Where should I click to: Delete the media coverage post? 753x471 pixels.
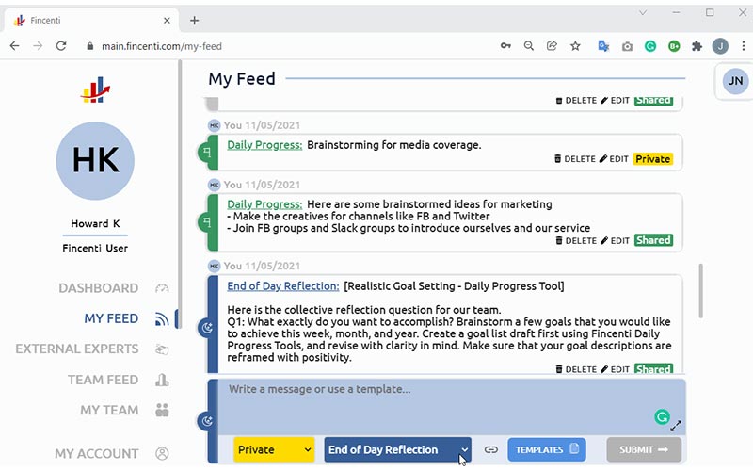[x=575, y=159]
